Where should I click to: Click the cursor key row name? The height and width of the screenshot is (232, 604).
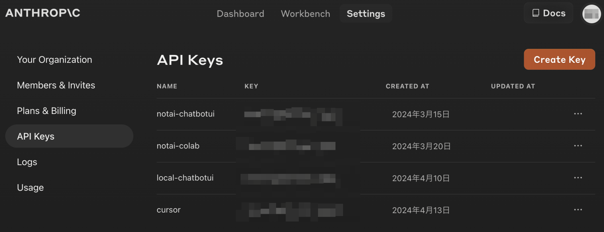[x=169, y=210]
